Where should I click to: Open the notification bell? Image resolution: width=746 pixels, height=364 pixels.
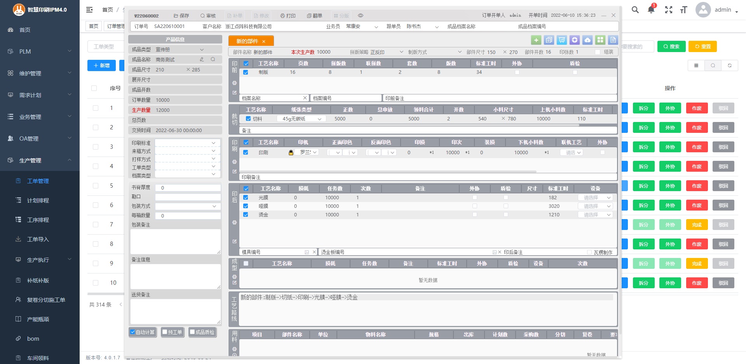coord(651,10)
